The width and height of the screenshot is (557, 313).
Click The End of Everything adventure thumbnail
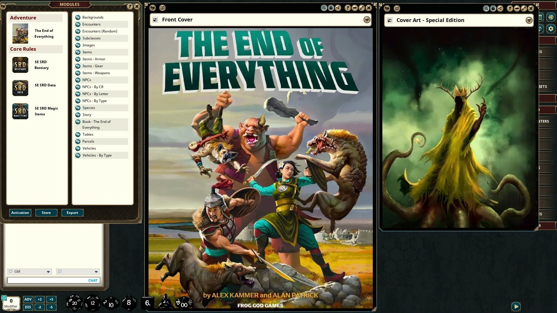[x=20, y=33]
